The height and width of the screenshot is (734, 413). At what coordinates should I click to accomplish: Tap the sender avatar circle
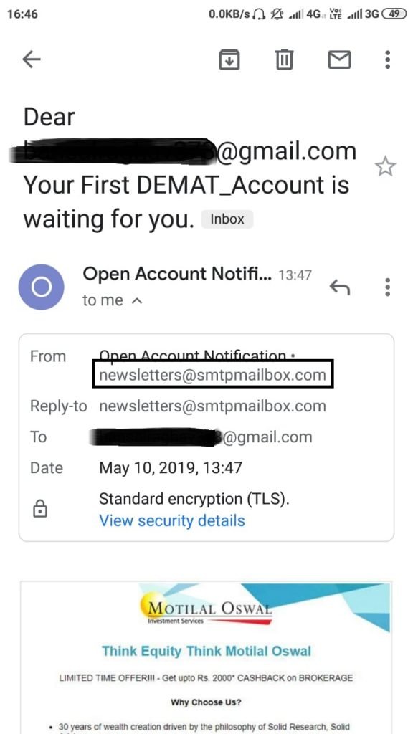(41, 287)
